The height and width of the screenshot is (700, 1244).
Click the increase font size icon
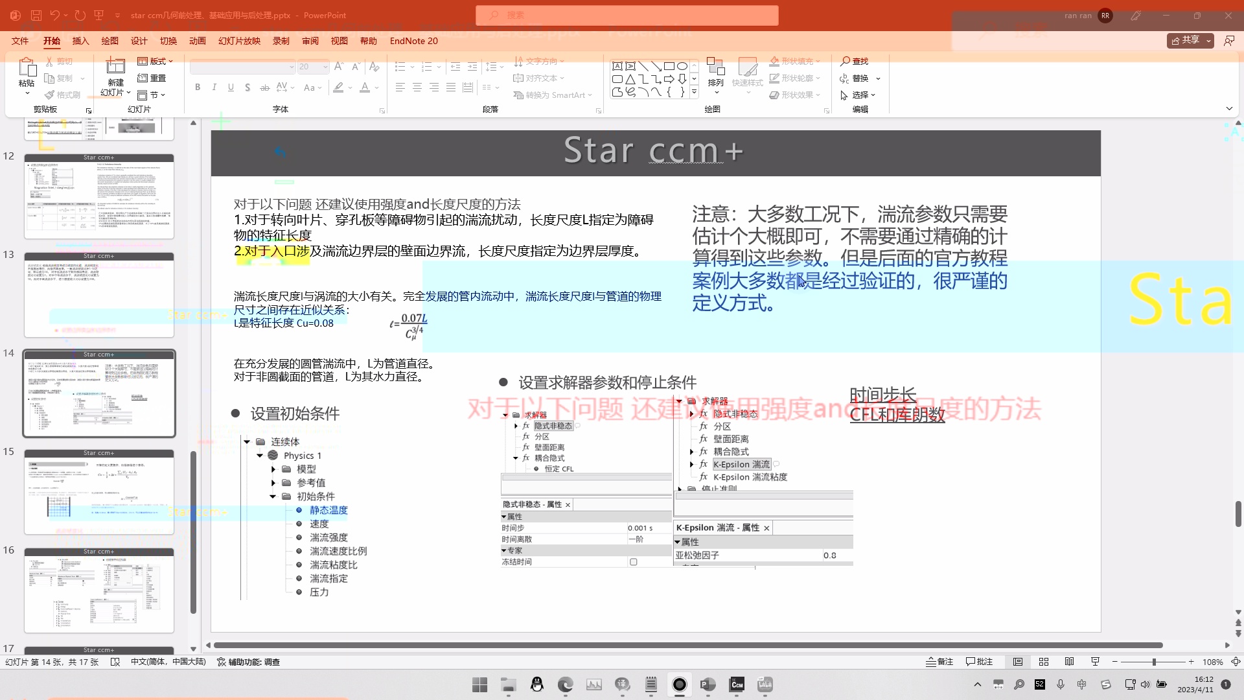[x=339, y=67]
